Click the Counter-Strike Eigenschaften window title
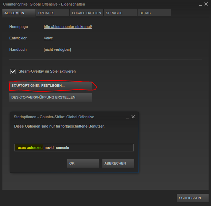This screenshot has width=211, height=206. pos(44,4)
